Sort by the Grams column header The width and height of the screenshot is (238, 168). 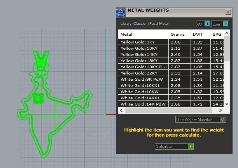[x=179, y=35]
